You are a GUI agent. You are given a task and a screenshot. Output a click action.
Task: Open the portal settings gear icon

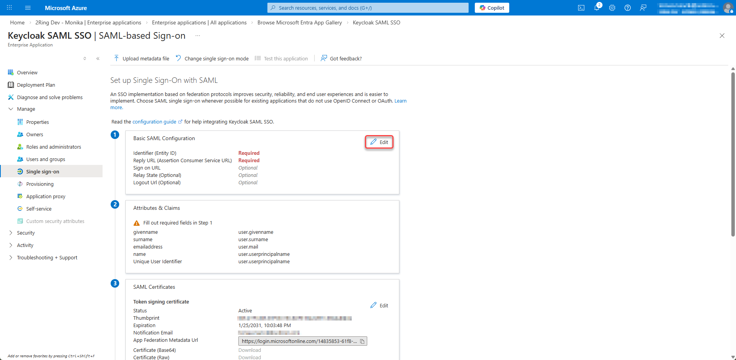coord(612,8)
